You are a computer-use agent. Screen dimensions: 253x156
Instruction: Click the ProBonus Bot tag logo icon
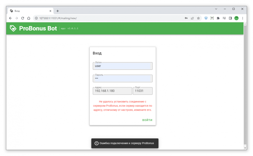[x=13, y=28]
